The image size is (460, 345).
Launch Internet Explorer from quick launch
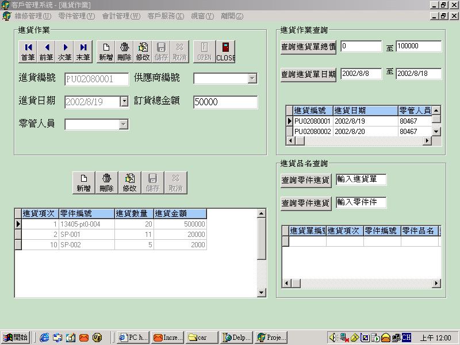click(x=44, y=338)
